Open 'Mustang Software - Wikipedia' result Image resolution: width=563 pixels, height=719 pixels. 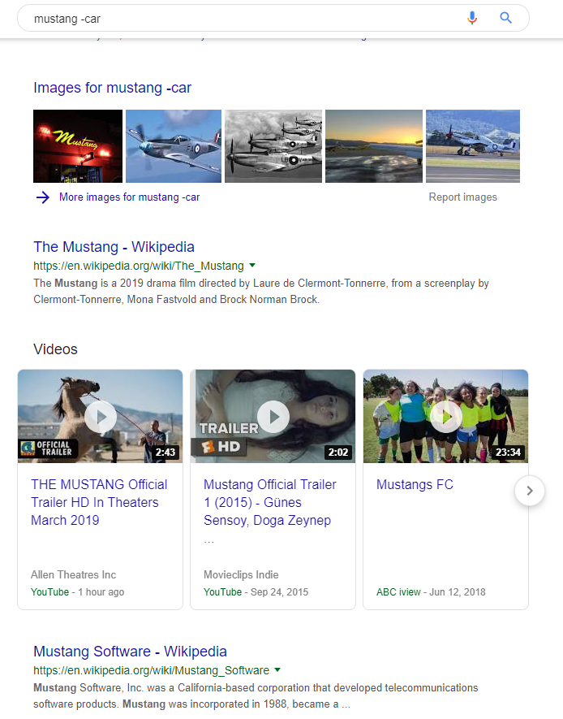point(130,652)
